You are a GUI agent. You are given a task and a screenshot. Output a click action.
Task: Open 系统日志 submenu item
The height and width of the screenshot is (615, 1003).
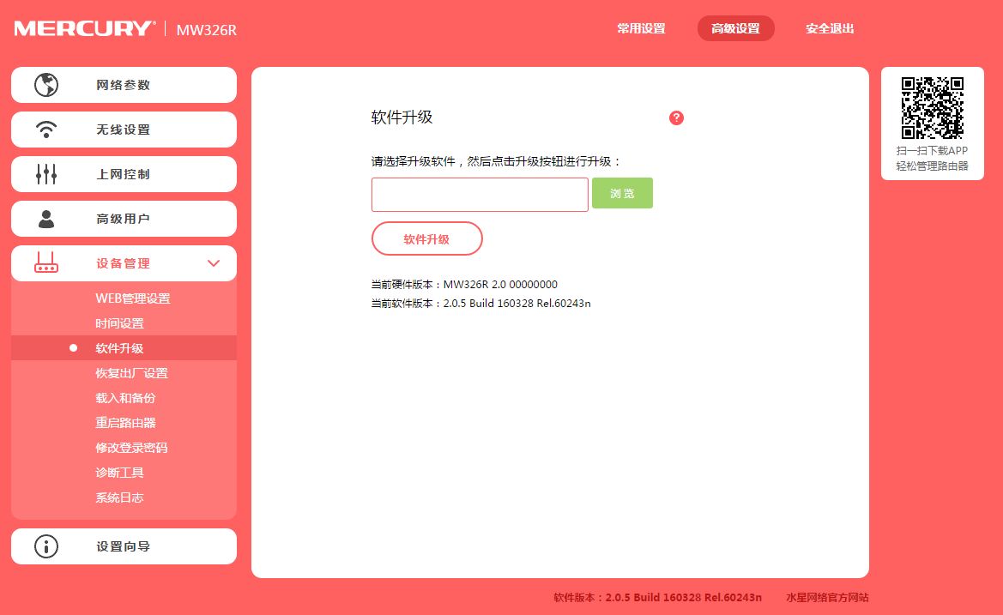tap(119, 498)
